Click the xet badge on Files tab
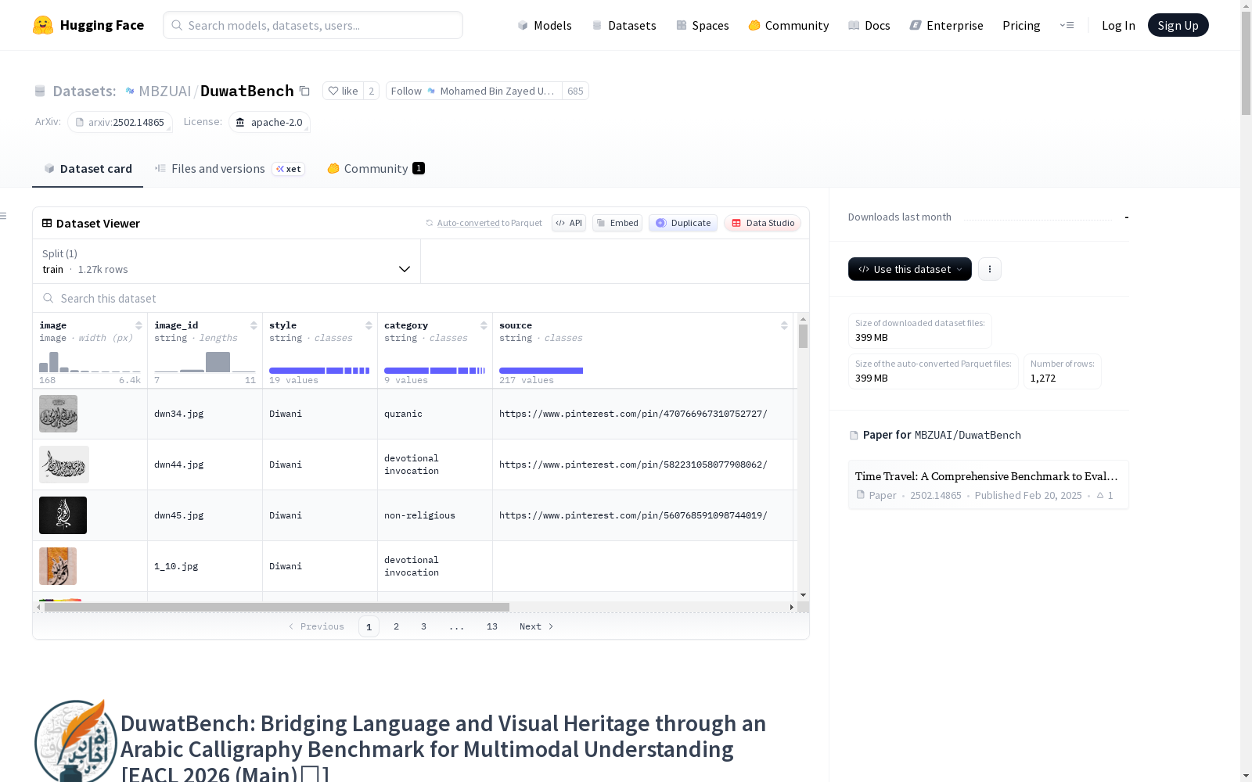1252x782 pixels. click(x=289, y=169)
